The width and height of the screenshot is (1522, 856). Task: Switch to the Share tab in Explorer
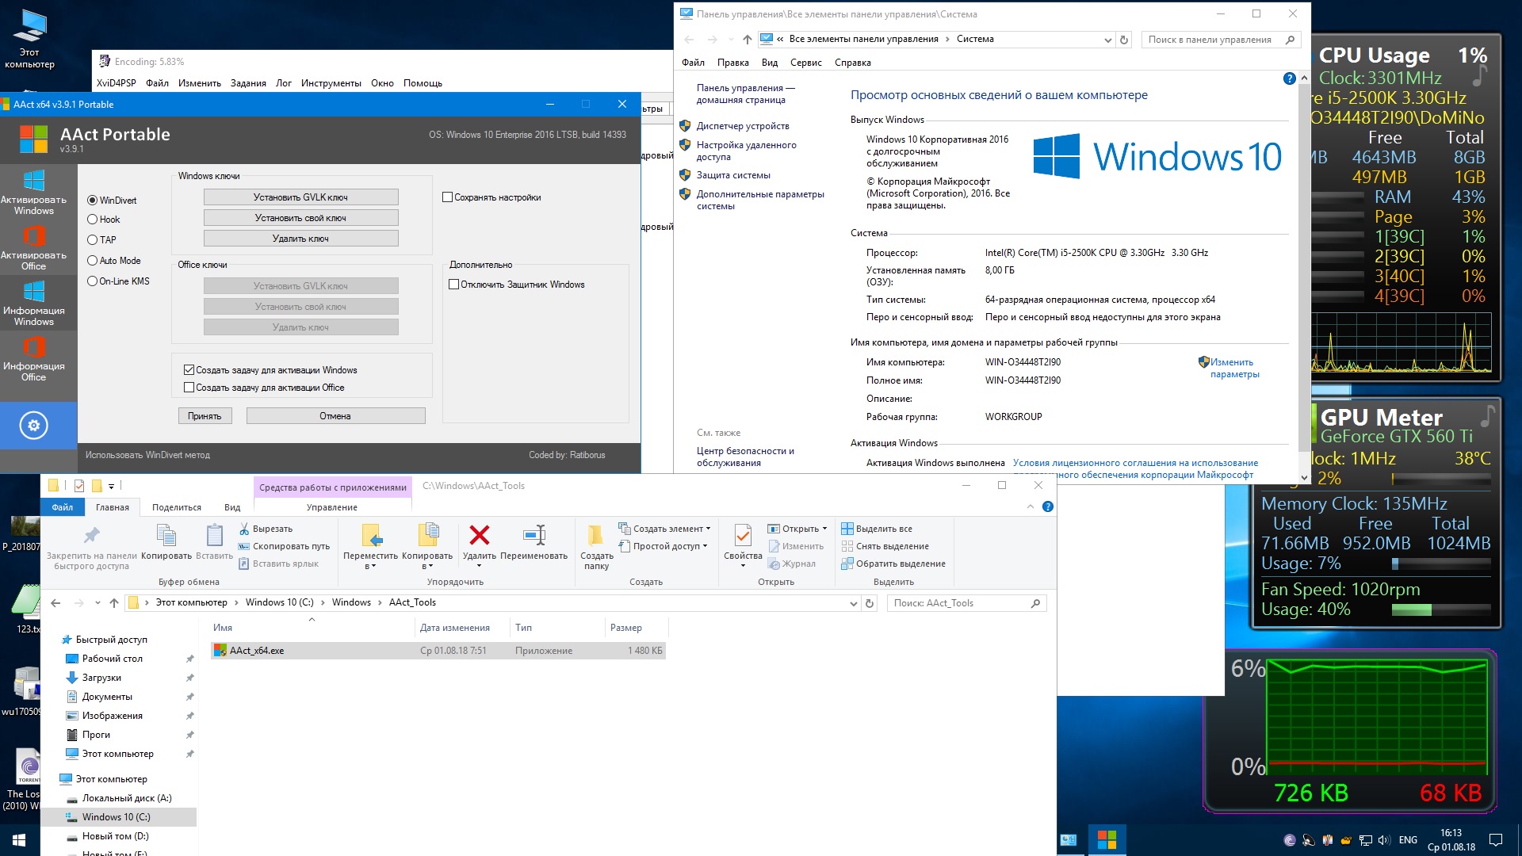click(177, 507)
